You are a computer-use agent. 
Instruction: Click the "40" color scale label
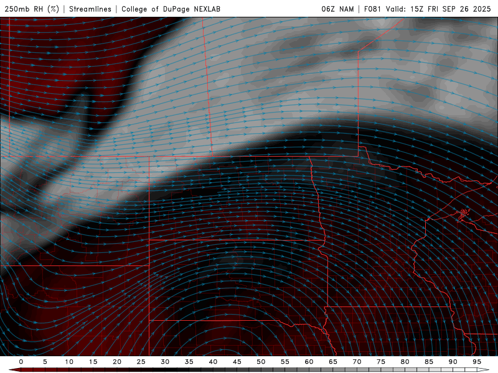[x=213, y=362]
